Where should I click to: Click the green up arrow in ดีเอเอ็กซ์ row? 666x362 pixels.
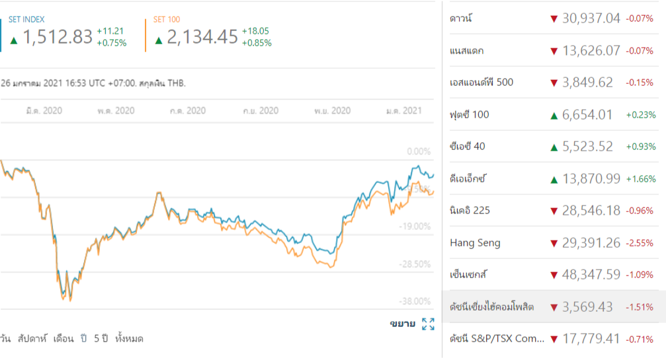pos(554,179)
